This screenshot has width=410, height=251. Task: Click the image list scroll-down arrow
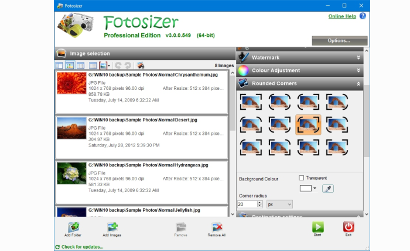point(233,214)
